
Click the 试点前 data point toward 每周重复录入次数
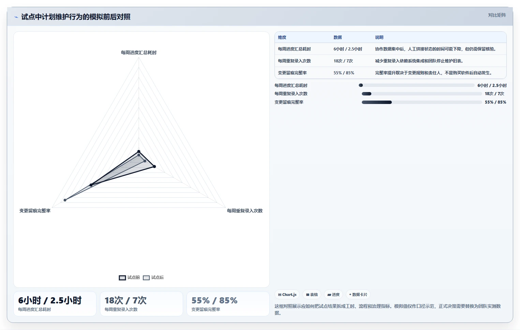154,167
